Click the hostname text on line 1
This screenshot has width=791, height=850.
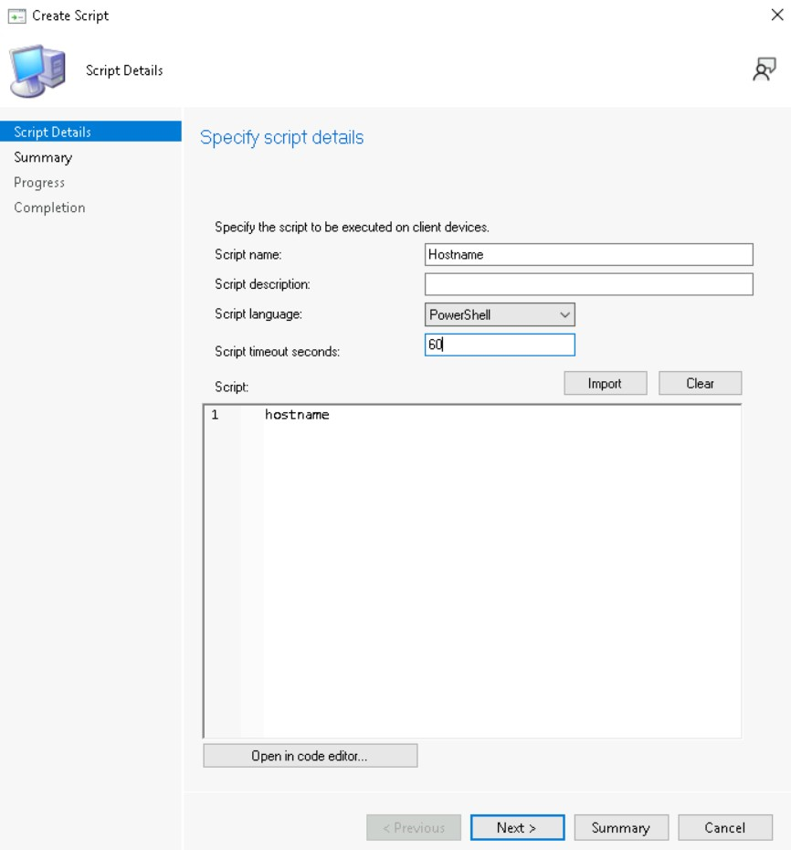[x=297, y=415]
